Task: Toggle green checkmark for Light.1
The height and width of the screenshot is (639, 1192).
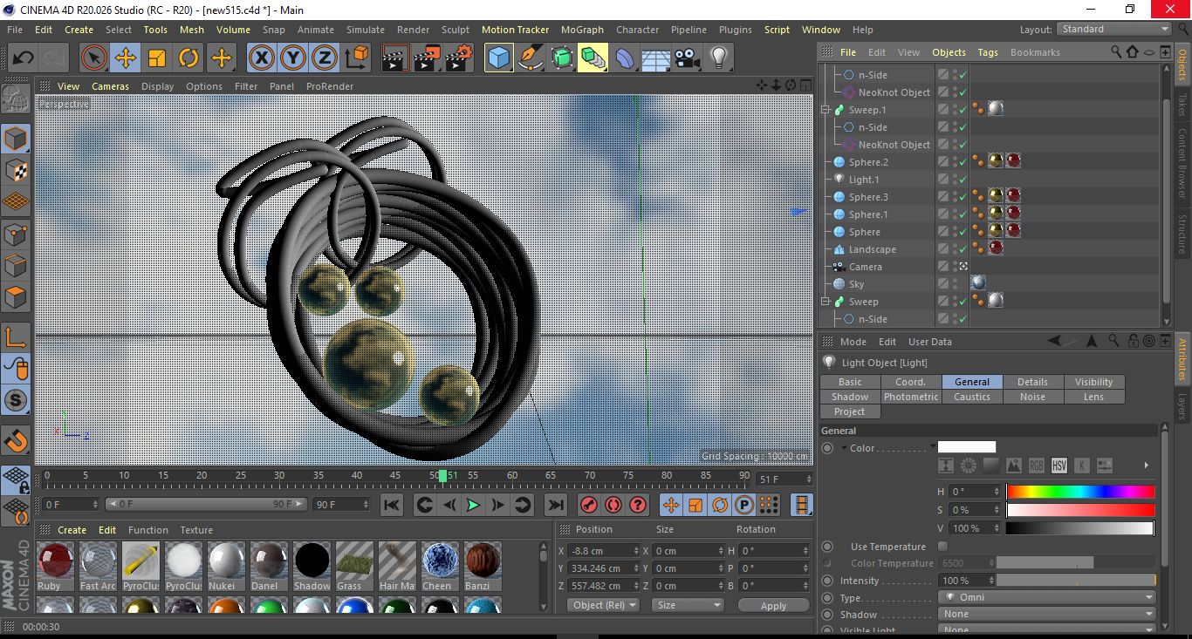Action: tap(963, 180)
